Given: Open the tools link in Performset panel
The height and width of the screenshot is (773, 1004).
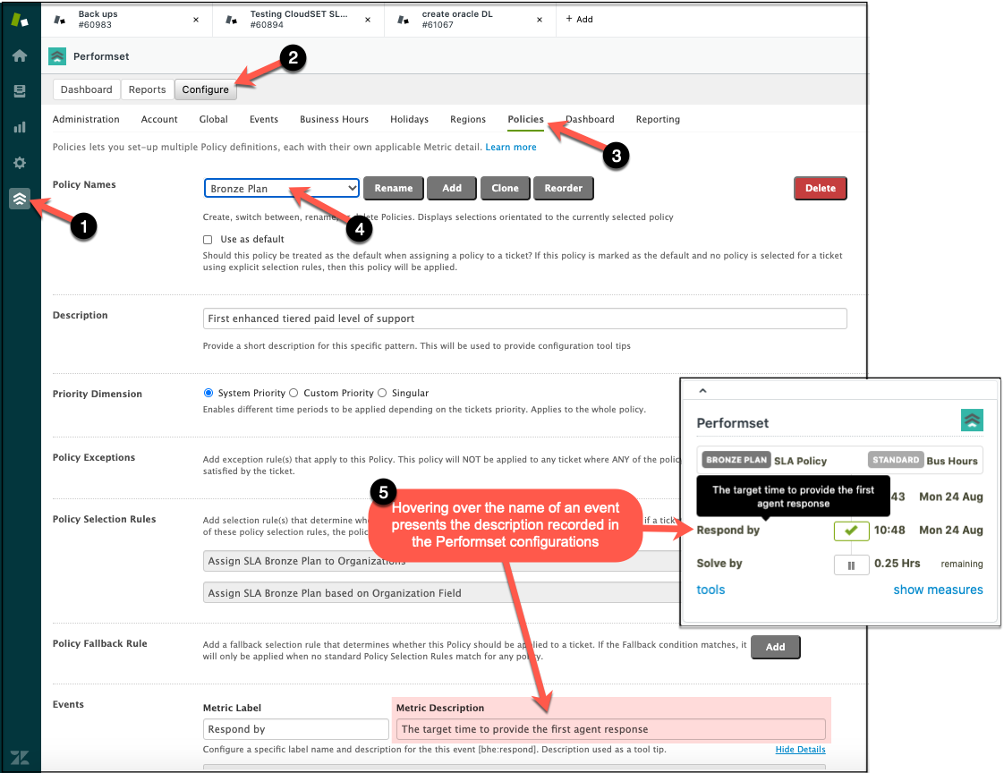Looking at the screenshot, I should pos(710,590).
